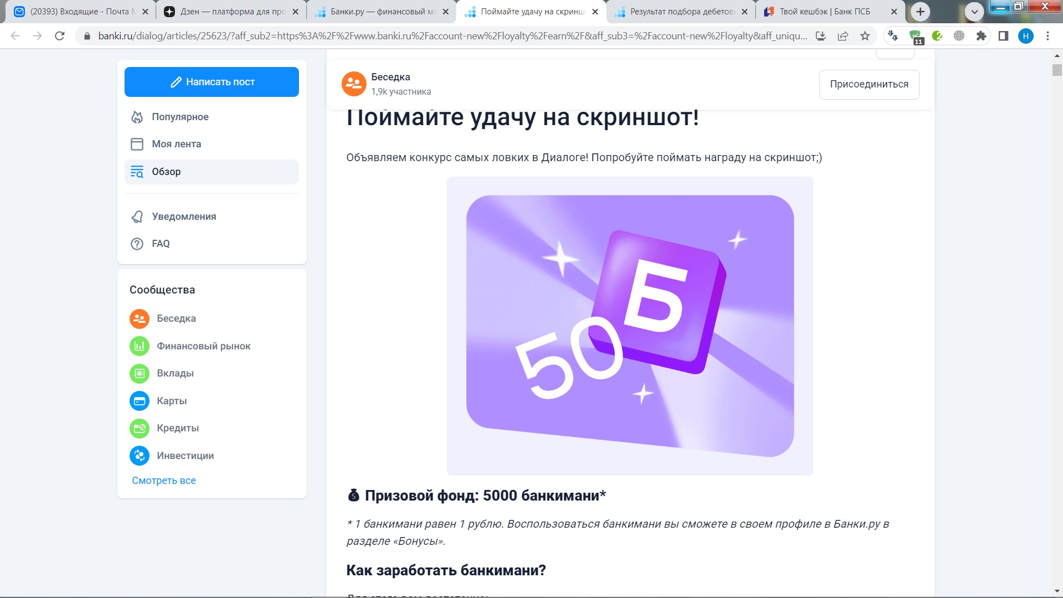Click the page scrollbar down arrow
This screenshot has height=598, width=1063.
1057,591
